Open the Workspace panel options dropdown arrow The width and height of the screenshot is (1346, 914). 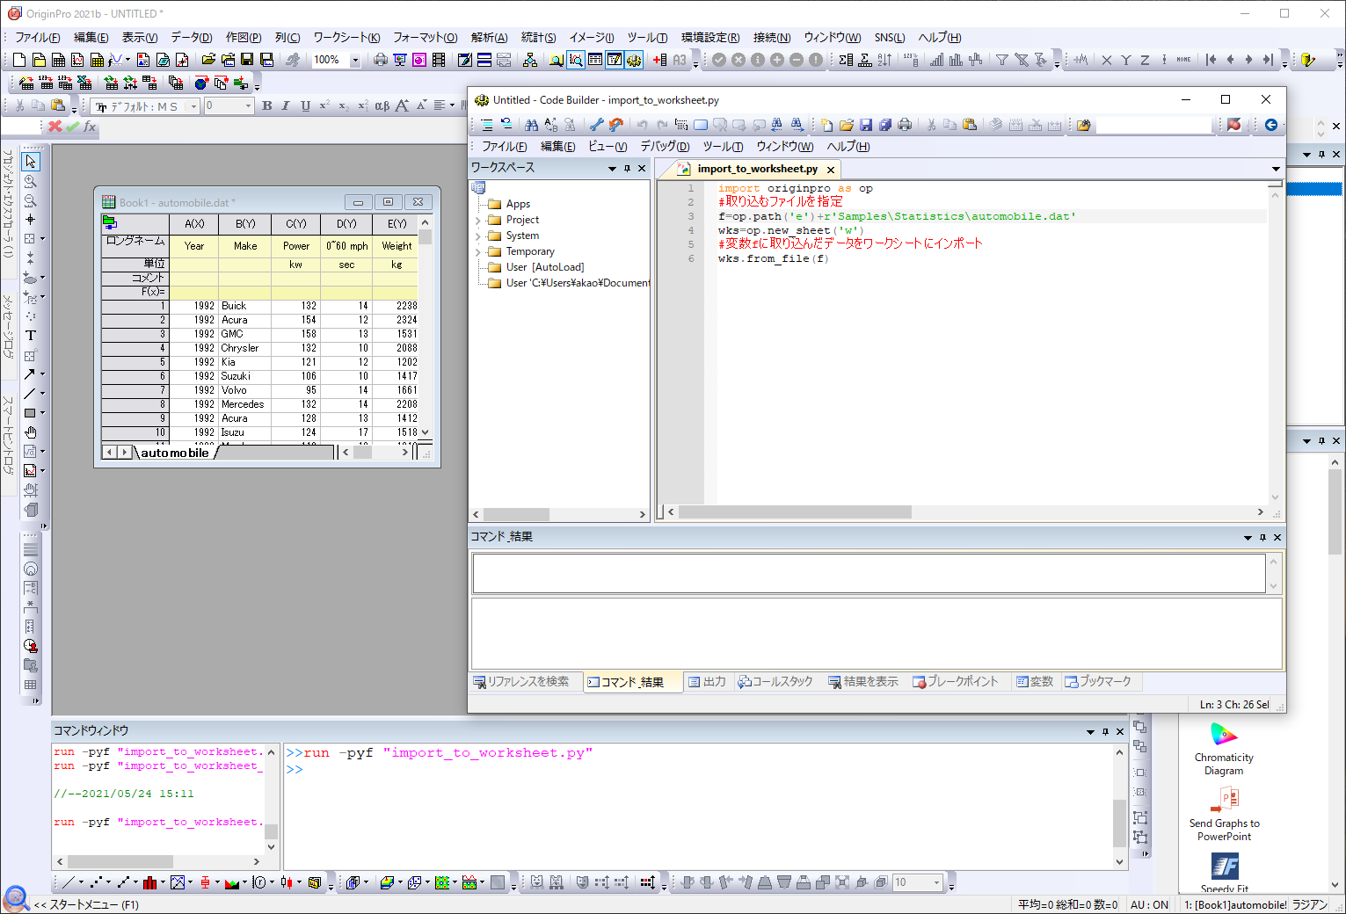612,168
